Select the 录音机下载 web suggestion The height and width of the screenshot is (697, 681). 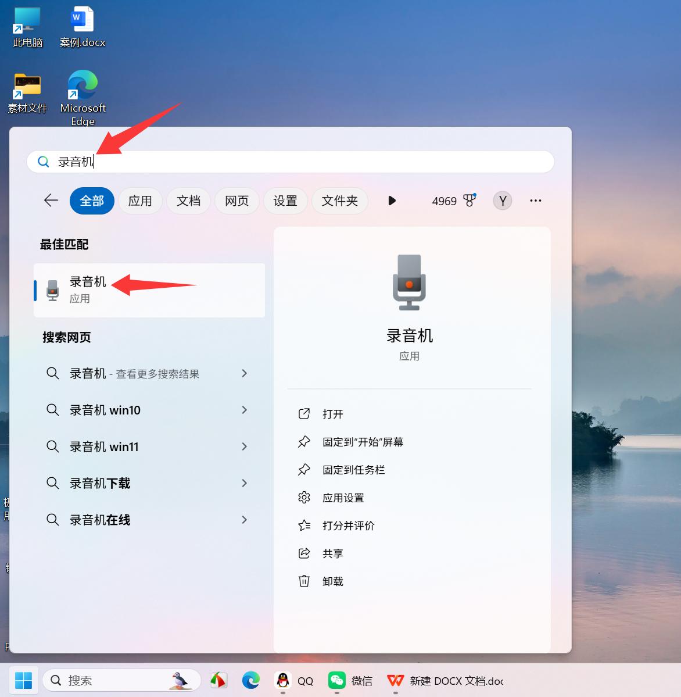pyautogui.click(x=100, y=483)
